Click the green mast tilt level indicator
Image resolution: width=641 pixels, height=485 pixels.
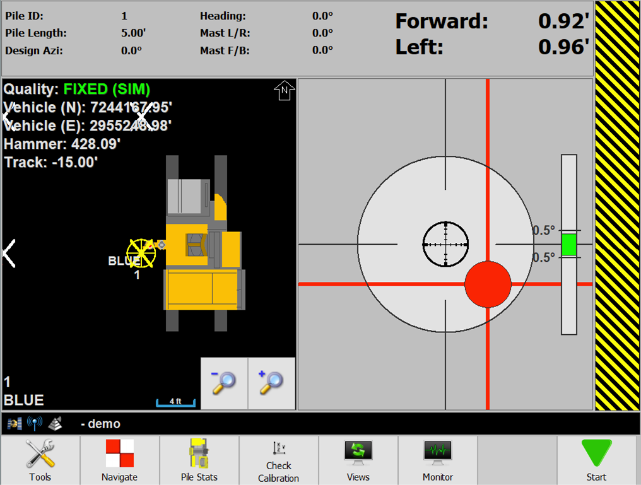[x=568, y=245]
